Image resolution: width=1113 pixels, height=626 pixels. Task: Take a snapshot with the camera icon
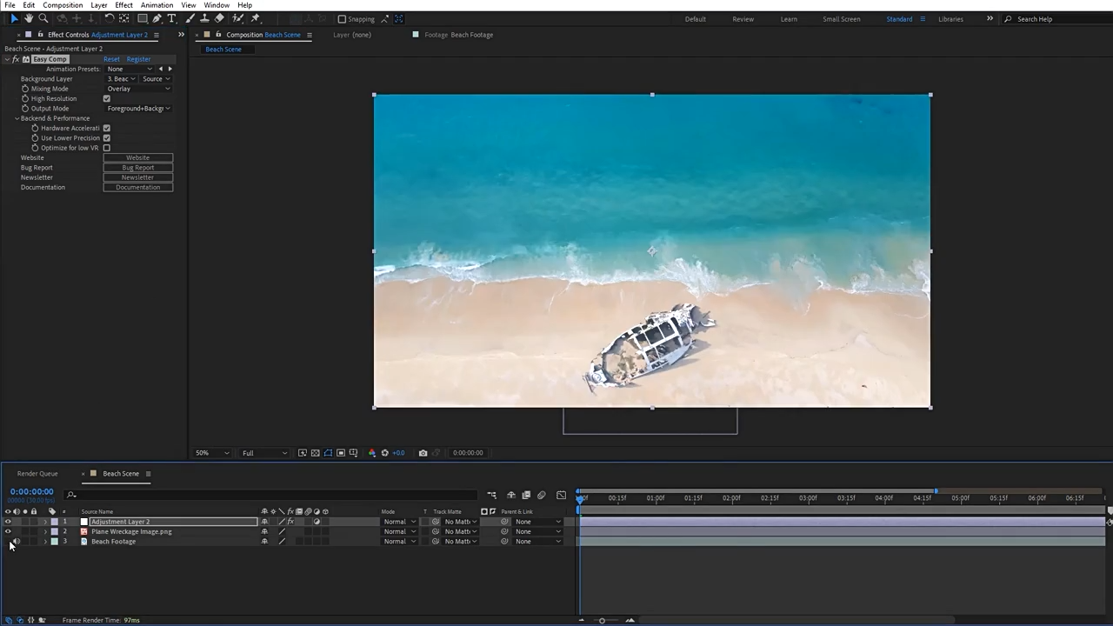point(423,453)
